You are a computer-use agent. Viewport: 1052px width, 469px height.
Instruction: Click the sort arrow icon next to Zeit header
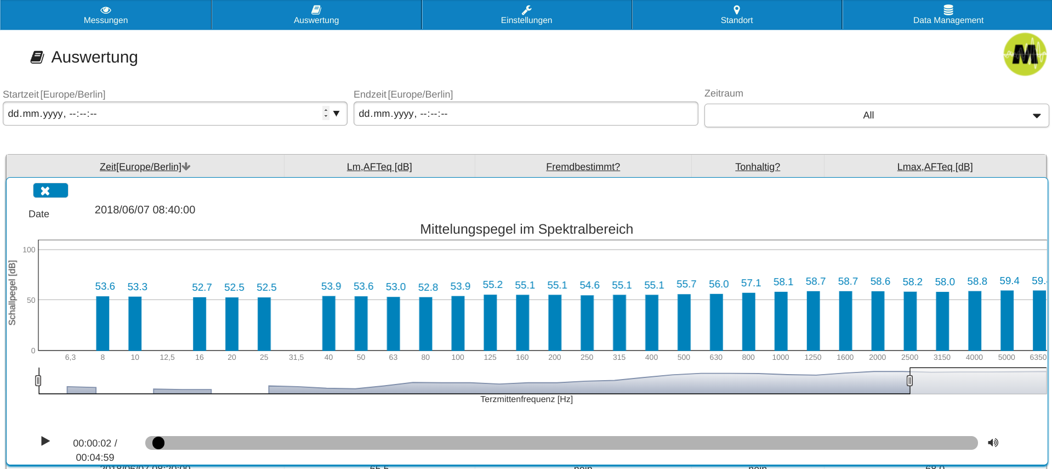coord(186,167)
